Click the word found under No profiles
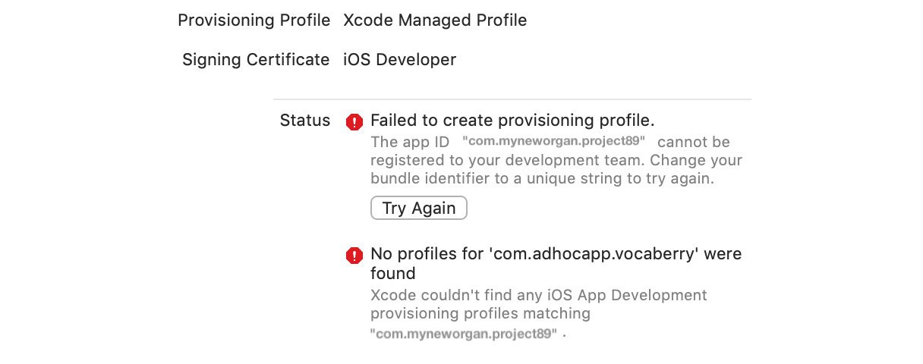The height and width of the screenshot is (364, 923). [393, 273]
